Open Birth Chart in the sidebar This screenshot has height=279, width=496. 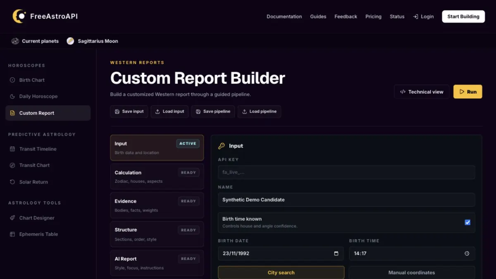48,80
